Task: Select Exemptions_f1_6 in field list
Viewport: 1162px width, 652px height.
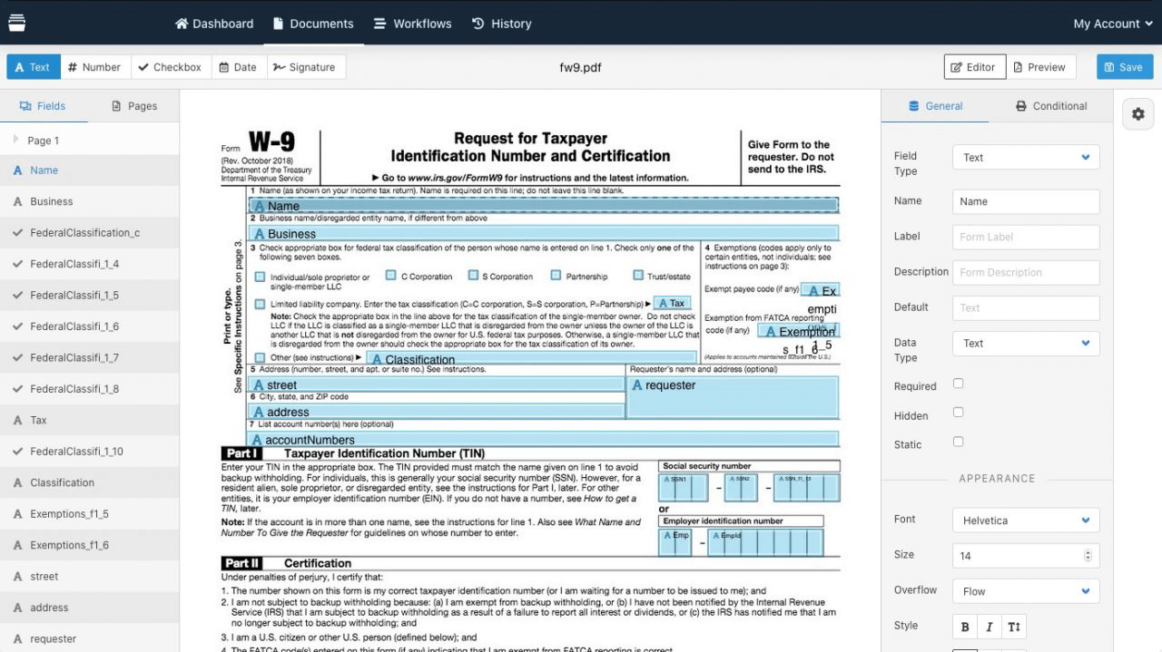Action: click(x=89, y=546)
